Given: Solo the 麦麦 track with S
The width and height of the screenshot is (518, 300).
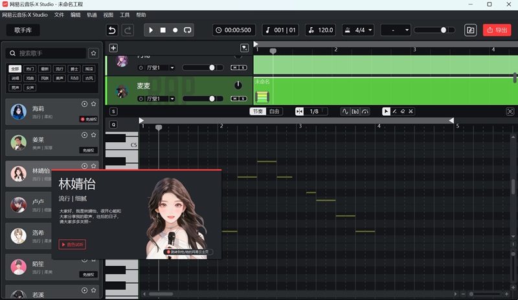Looking at the screenshot, I should (x=243, y=99).
